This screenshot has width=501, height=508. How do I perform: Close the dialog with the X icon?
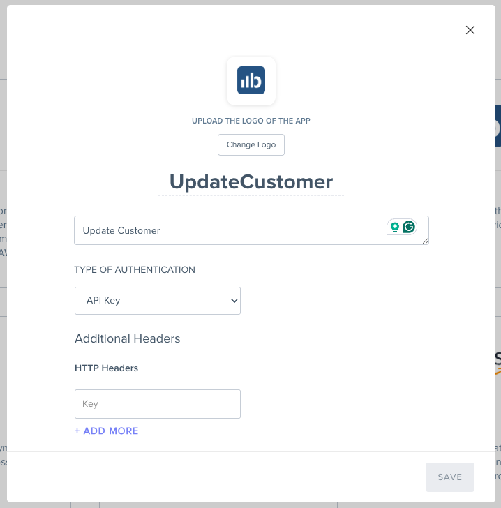tap(470, 30)
